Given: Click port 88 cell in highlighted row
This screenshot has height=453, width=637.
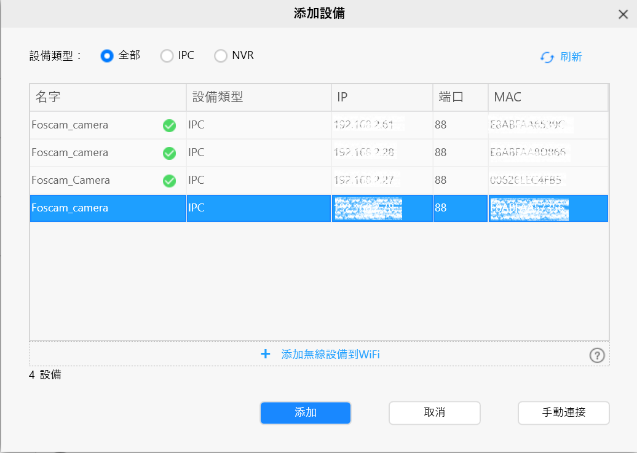Looking at the screenshot, I should point(461,208).
